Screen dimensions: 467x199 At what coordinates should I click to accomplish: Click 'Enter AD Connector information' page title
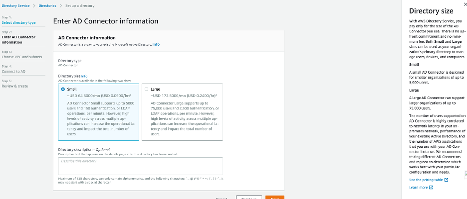point(106,21)
